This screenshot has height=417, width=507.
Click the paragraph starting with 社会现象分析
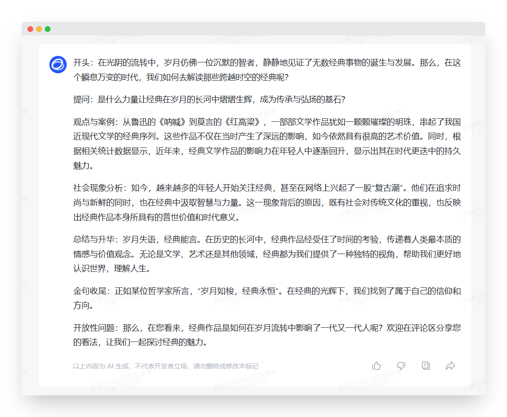pos(267,202)
